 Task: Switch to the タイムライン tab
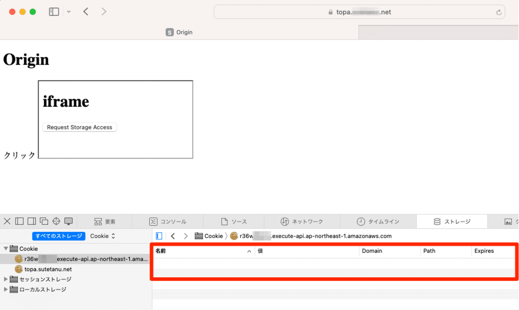[x=378, y=222]
